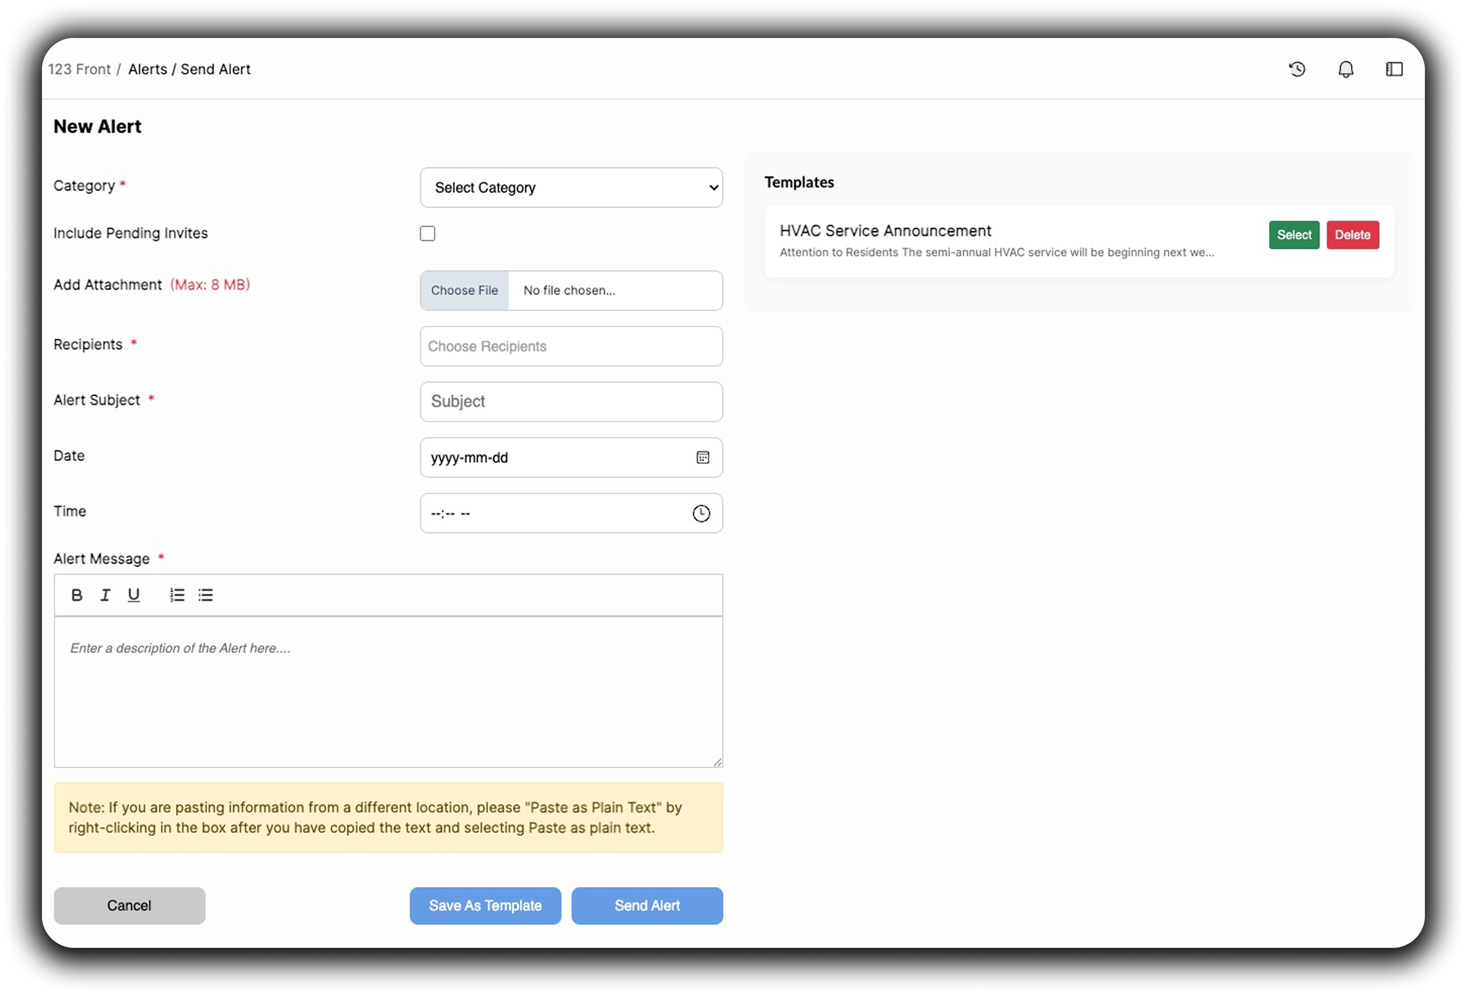Select the HVAC Service Announcement template
The width and height of the screenshot is (1467, 994).
[1294, 235]
